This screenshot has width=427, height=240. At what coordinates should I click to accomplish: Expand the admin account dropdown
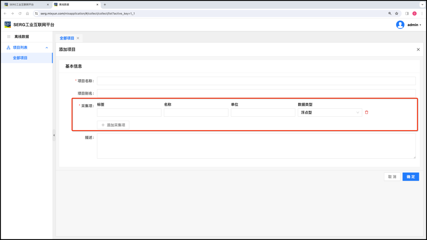(414, 25)
